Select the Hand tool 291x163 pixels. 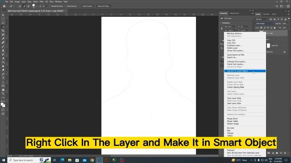point(3,90)
